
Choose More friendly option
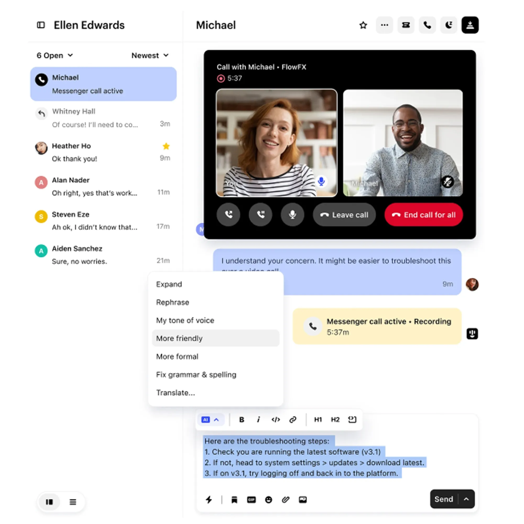[x=216, y=338]
